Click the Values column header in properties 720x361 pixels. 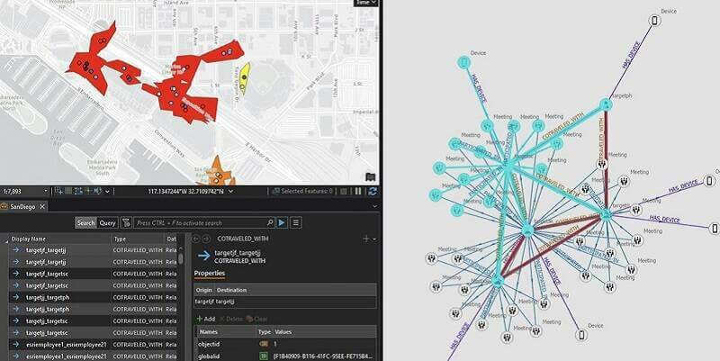click(283, 331)
